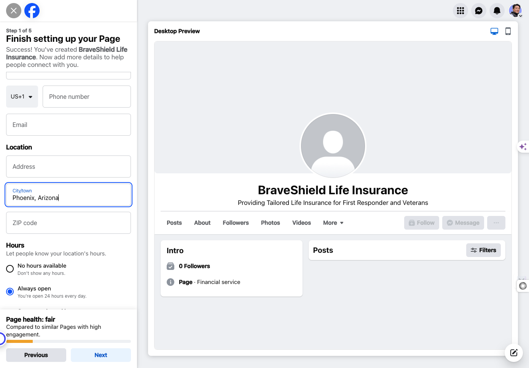Switch to desktop preview mode
Screen dimensions: 529x368
pos(494,31)
